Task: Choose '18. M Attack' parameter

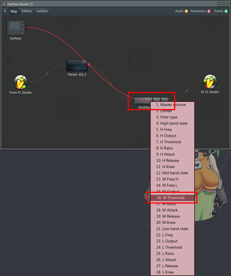Action: tap(173, 210)
